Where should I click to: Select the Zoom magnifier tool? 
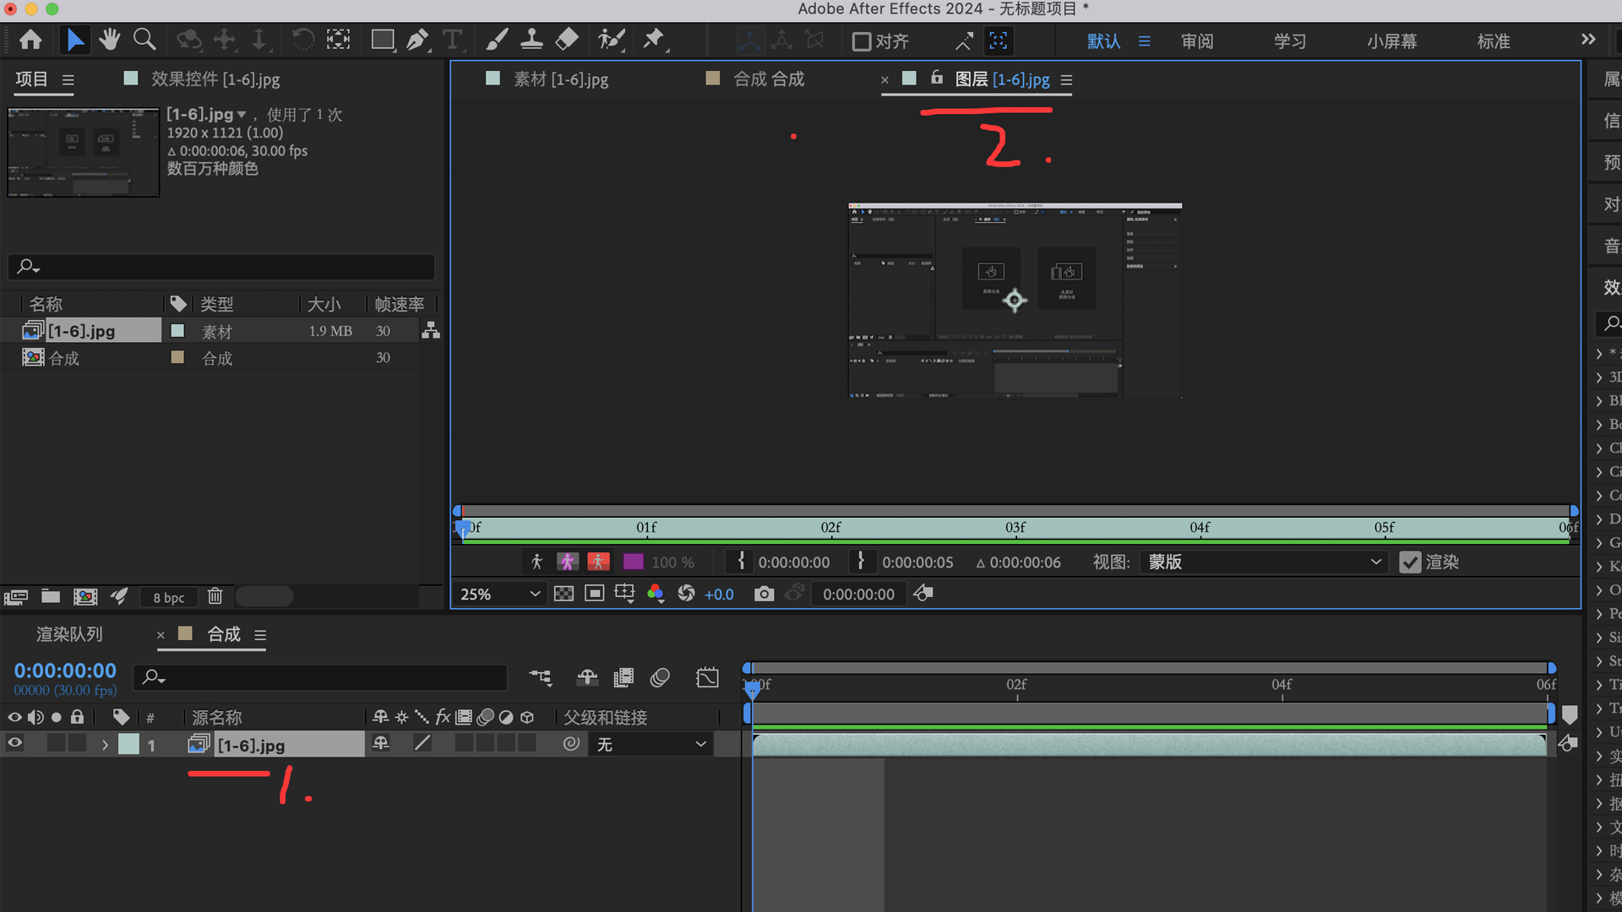144,40
